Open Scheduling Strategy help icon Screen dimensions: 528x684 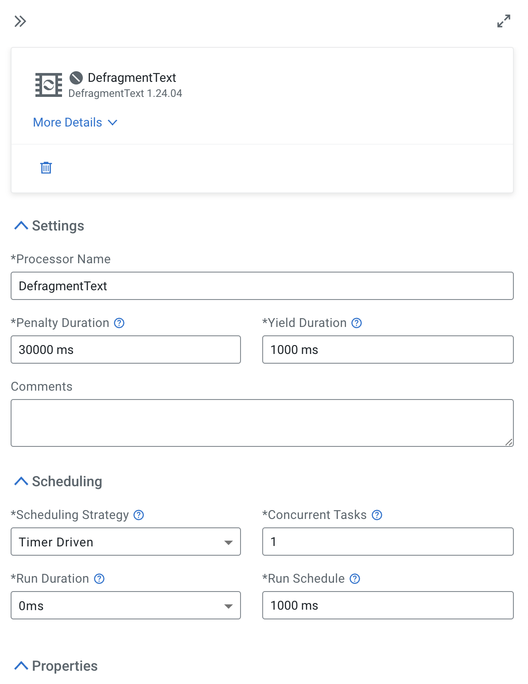(139, 515)
